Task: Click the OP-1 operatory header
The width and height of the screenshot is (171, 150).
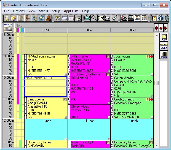Action: point(46,30)
